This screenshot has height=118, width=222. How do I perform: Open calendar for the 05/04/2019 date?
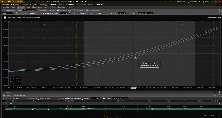click(151, 13)
